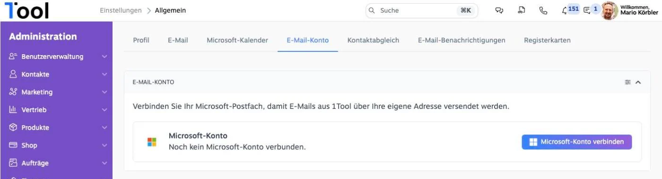Expand the Aufträge chevron
Image resolution: width=662 pixels, height=179 pixels.
(x=105, y=163)
